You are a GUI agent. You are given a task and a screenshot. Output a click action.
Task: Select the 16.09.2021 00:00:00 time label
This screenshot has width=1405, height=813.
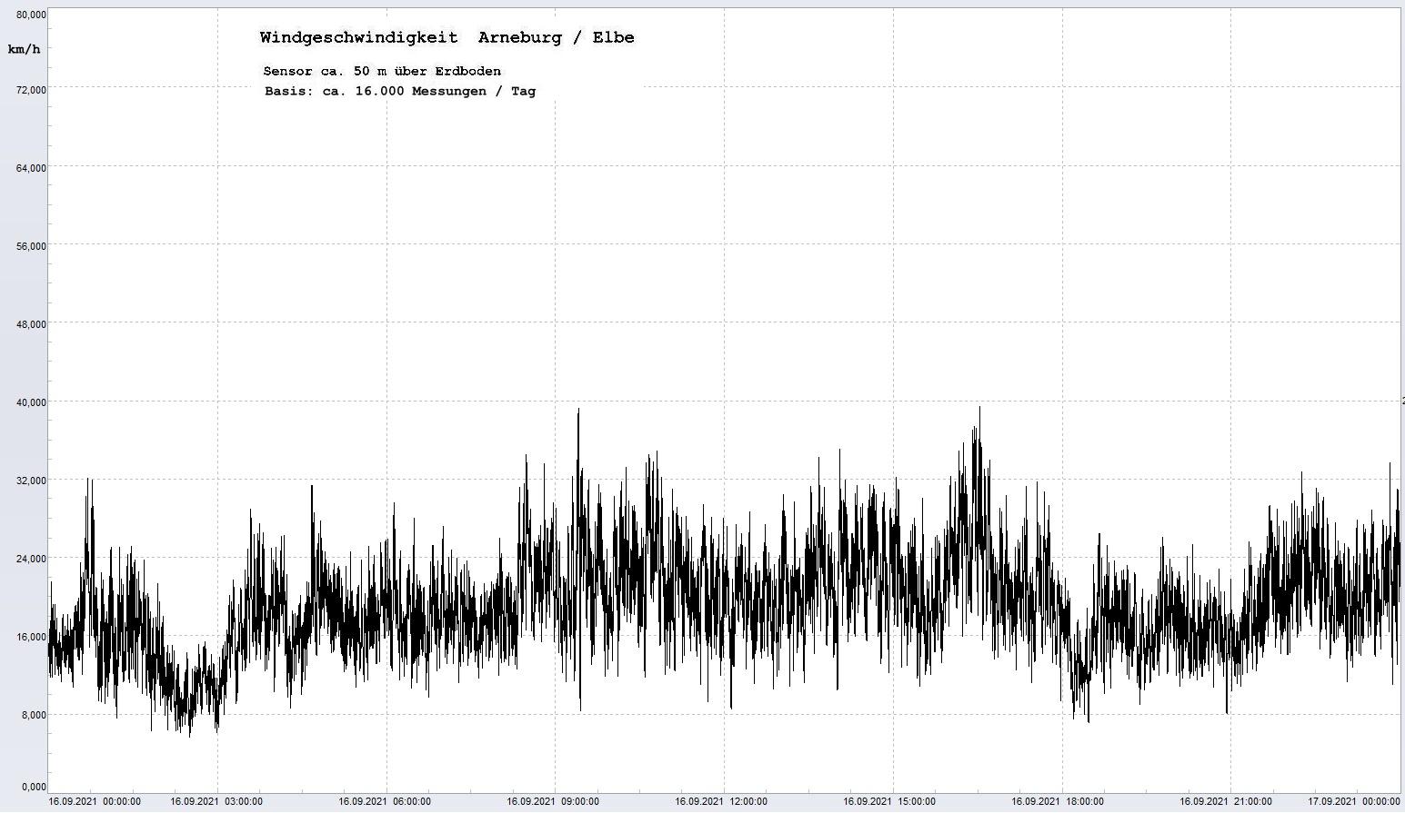pyautogui.click(x=95, y=801)
